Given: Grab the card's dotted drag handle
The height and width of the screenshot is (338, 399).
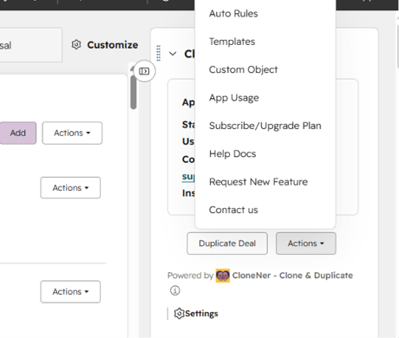Looking at the screenshot, I should tap(159, 53).
